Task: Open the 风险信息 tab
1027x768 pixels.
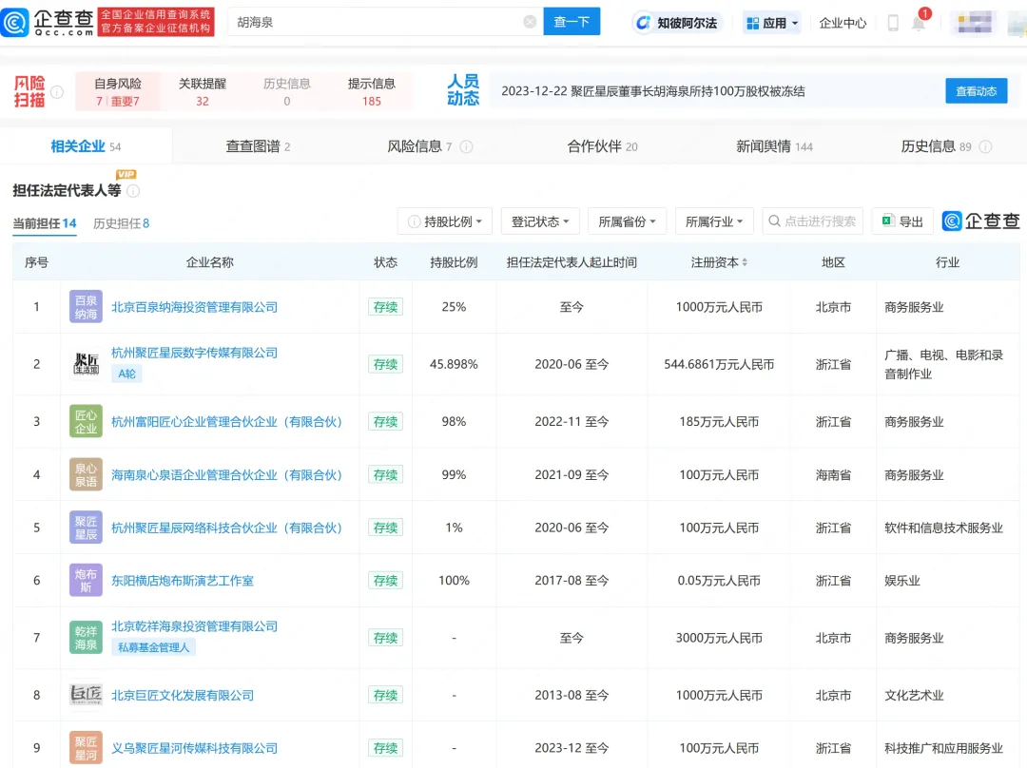Action: coord(420,146)
